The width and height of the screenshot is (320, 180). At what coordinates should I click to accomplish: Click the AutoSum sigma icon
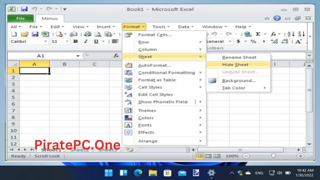(x=258, y=34)
